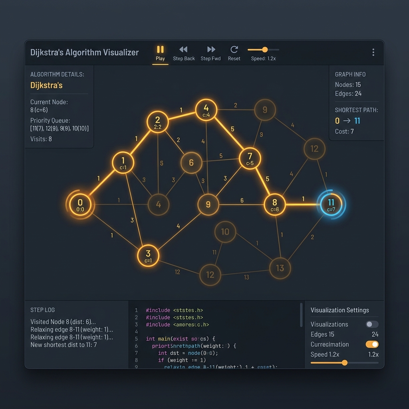Select node 2 on the highlighted path
The image size is (409, 409).
click(x=157, y=122)
